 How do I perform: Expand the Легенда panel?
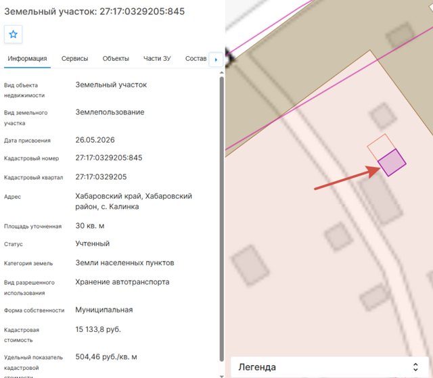(x=329, y=367)
